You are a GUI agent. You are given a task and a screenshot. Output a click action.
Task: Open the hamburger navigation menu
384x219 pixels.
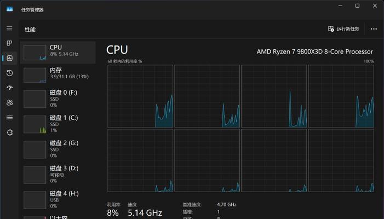point(9,28)
